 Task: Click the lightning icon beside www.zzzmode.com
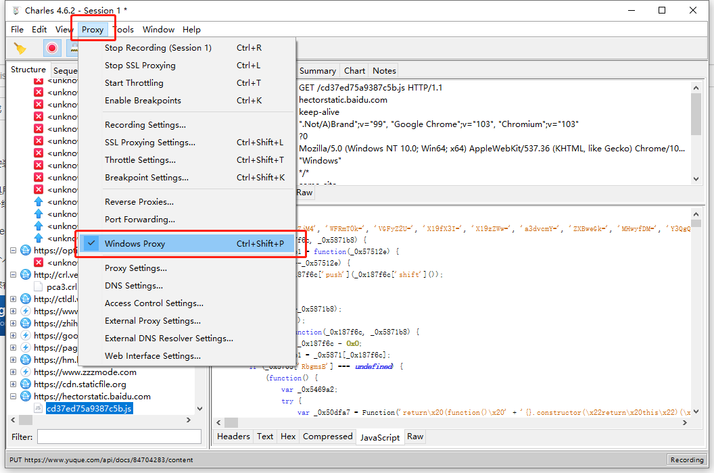click(x=26, y=372)
